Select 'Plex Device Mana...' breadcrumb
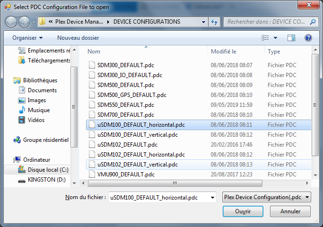This screenshot has height=227, width=323. click(79, 22)
